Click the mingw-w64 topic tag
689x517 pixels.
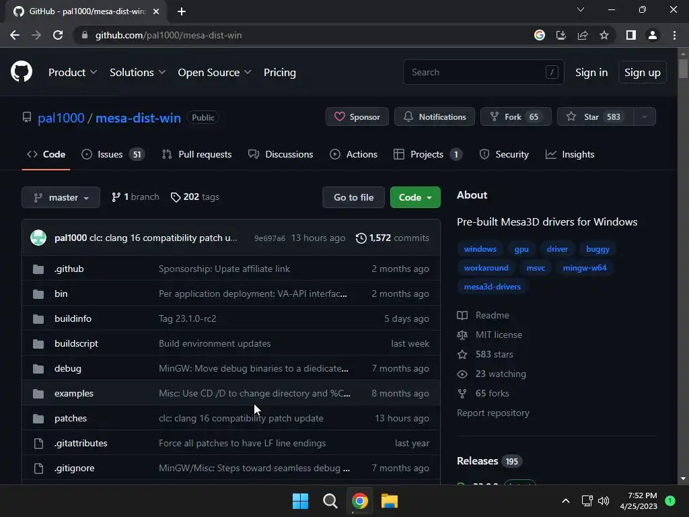tap(585, 268)
